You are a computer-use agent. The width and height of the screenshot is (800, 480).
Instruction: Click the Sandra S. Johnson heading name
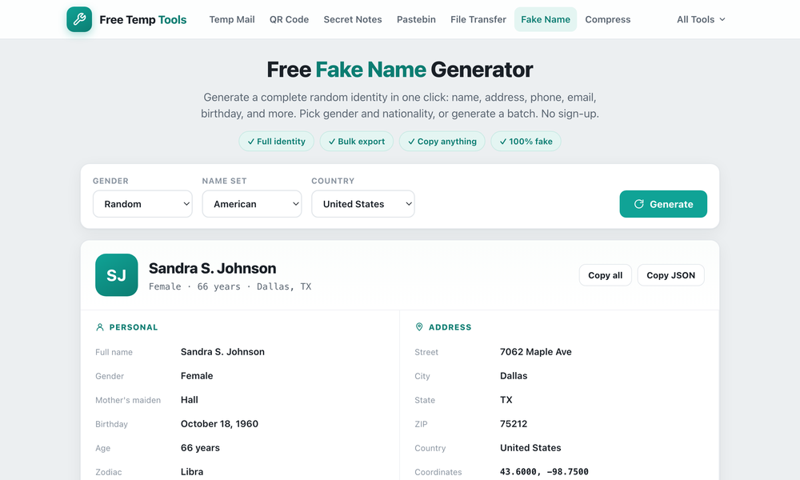coord(212,268)
